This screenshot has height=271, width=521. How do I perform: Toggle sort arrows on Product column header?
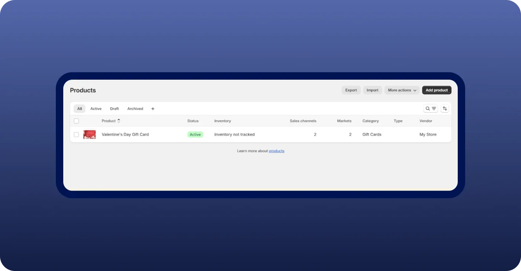(119, 121)
